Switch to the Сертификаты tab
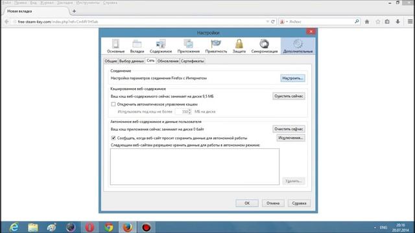Screen dimensions: 415x233 point(193,61)
